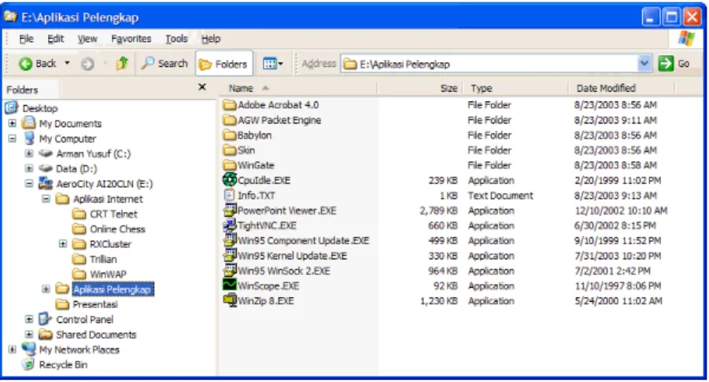Click the Shared Documents folder icon

45,334
